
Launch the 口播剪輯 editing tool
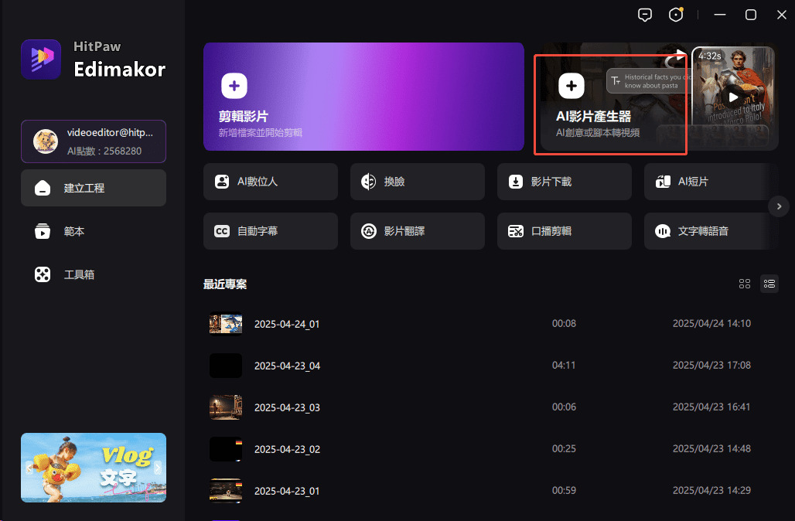tap(564, 231)
